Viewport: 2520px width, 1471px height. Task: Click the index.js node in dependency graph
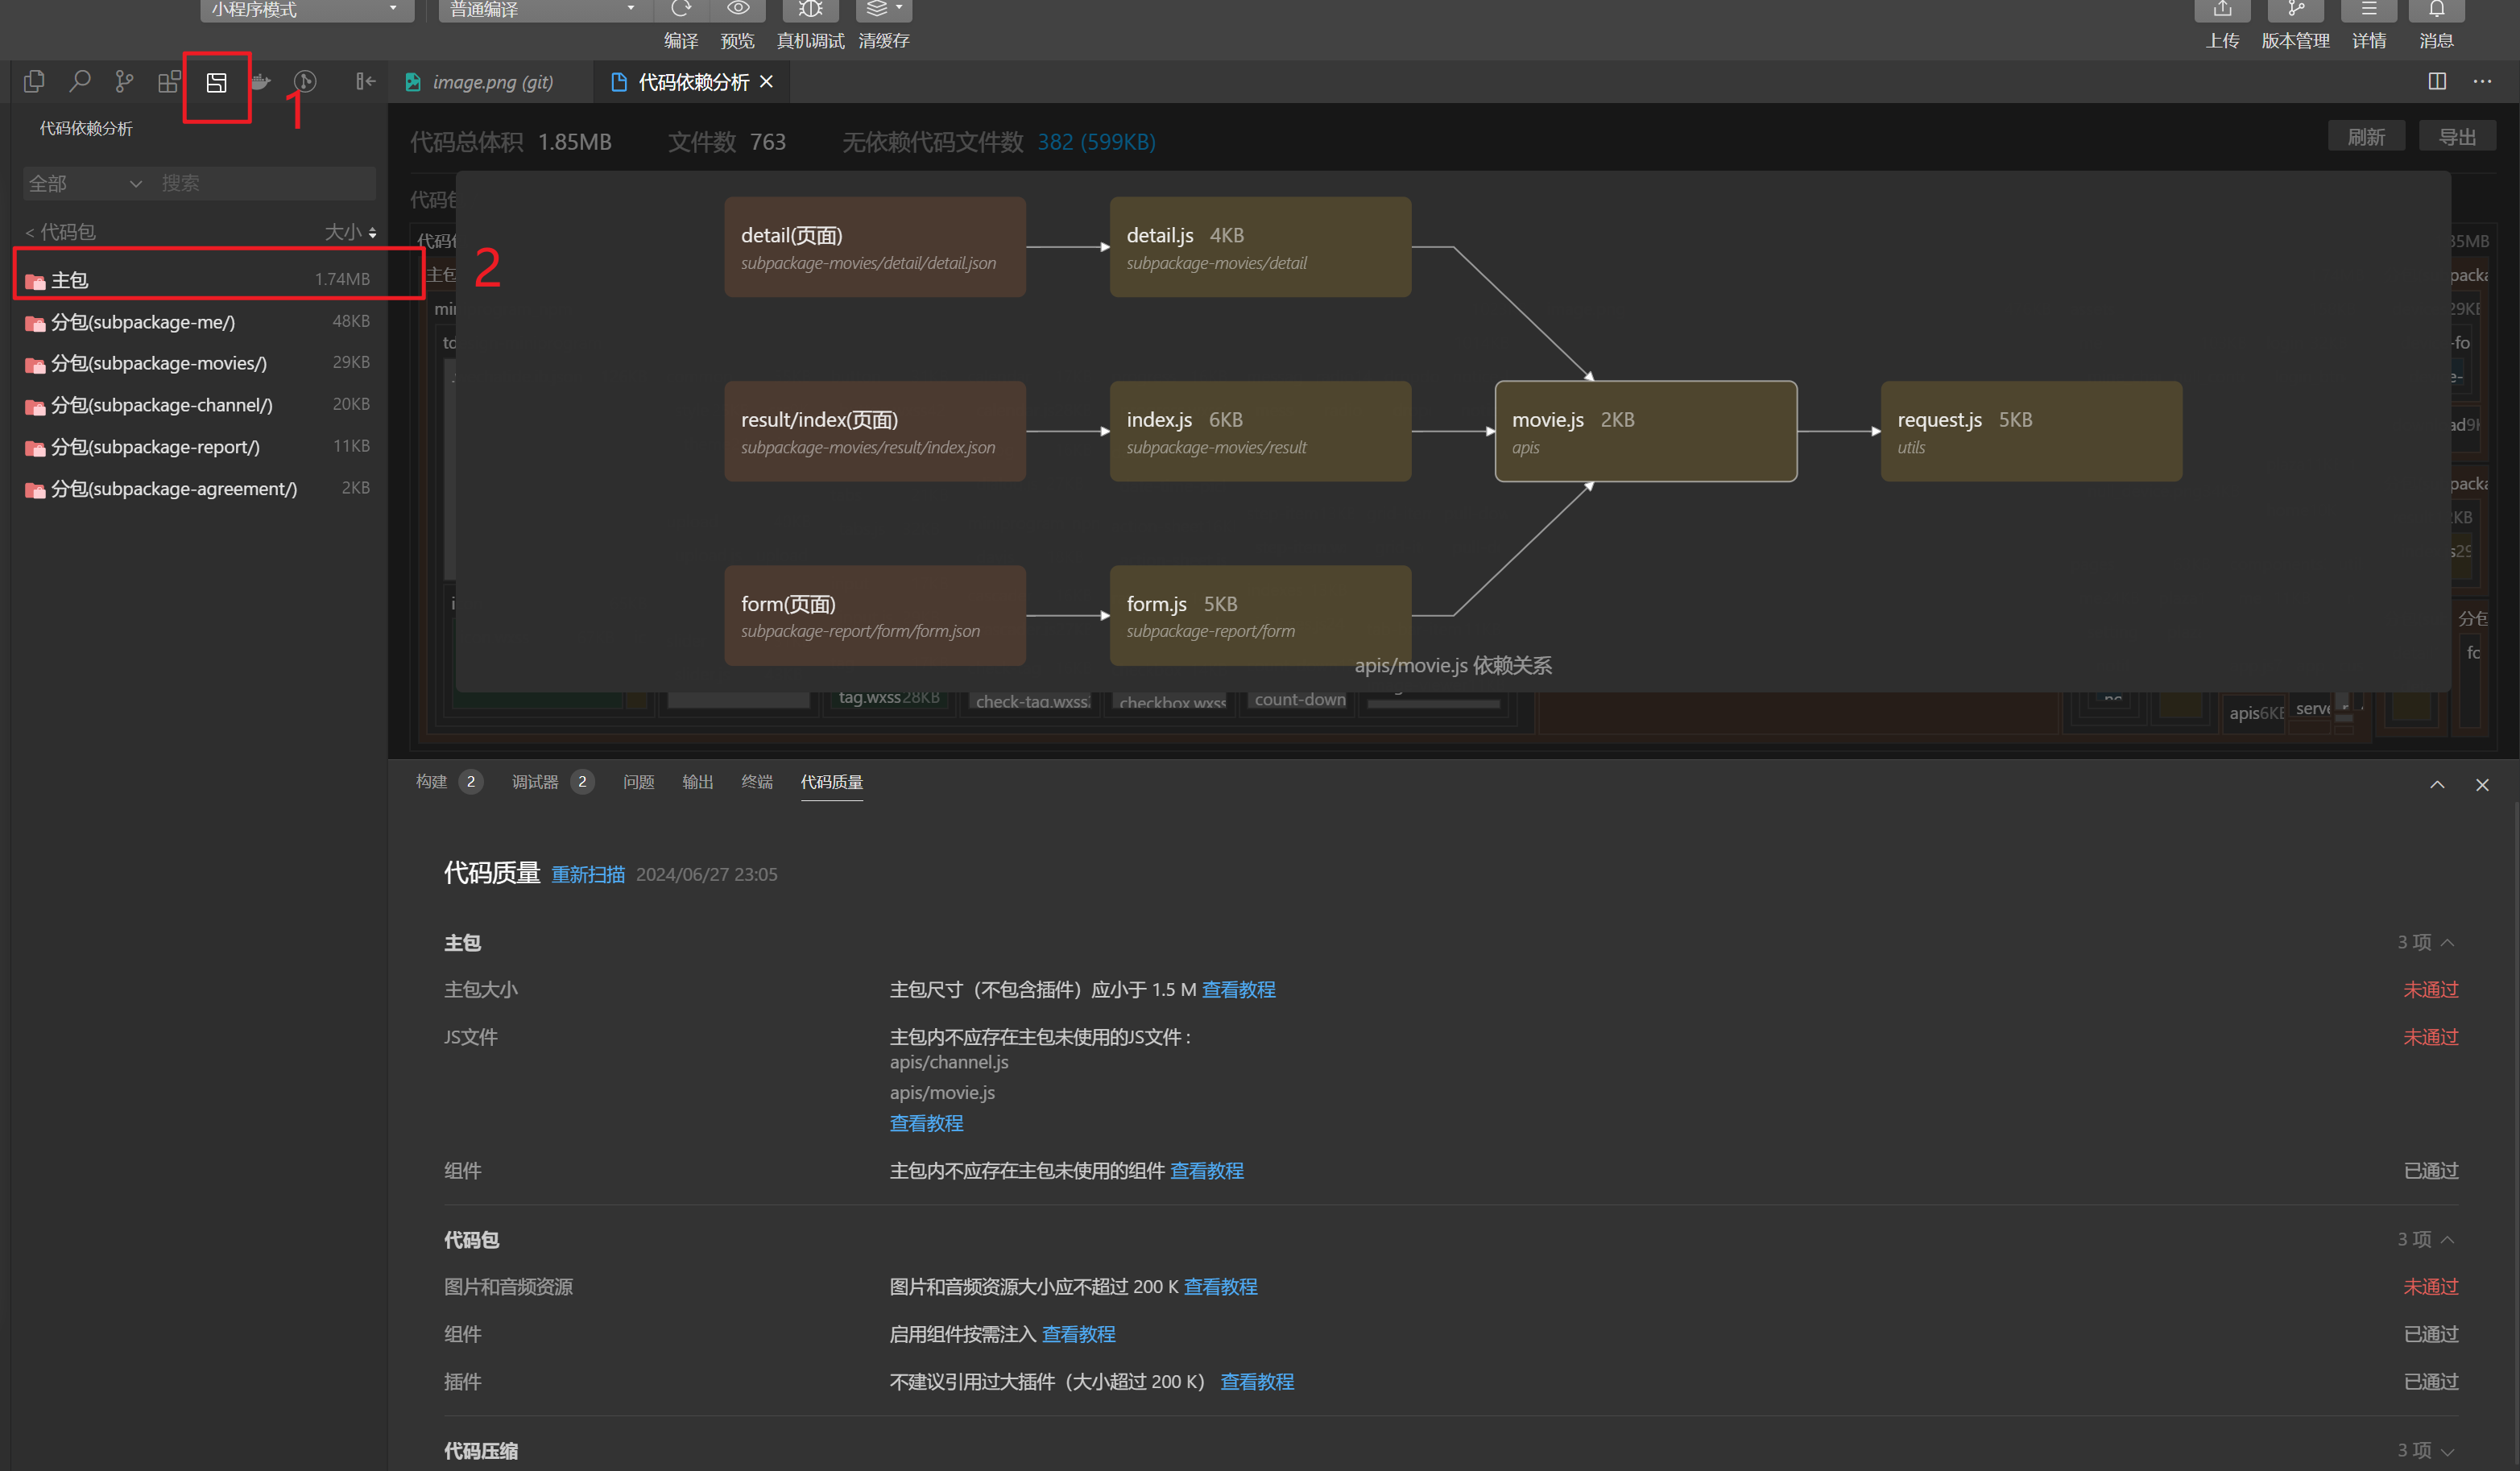click(x=1260, y=431)
